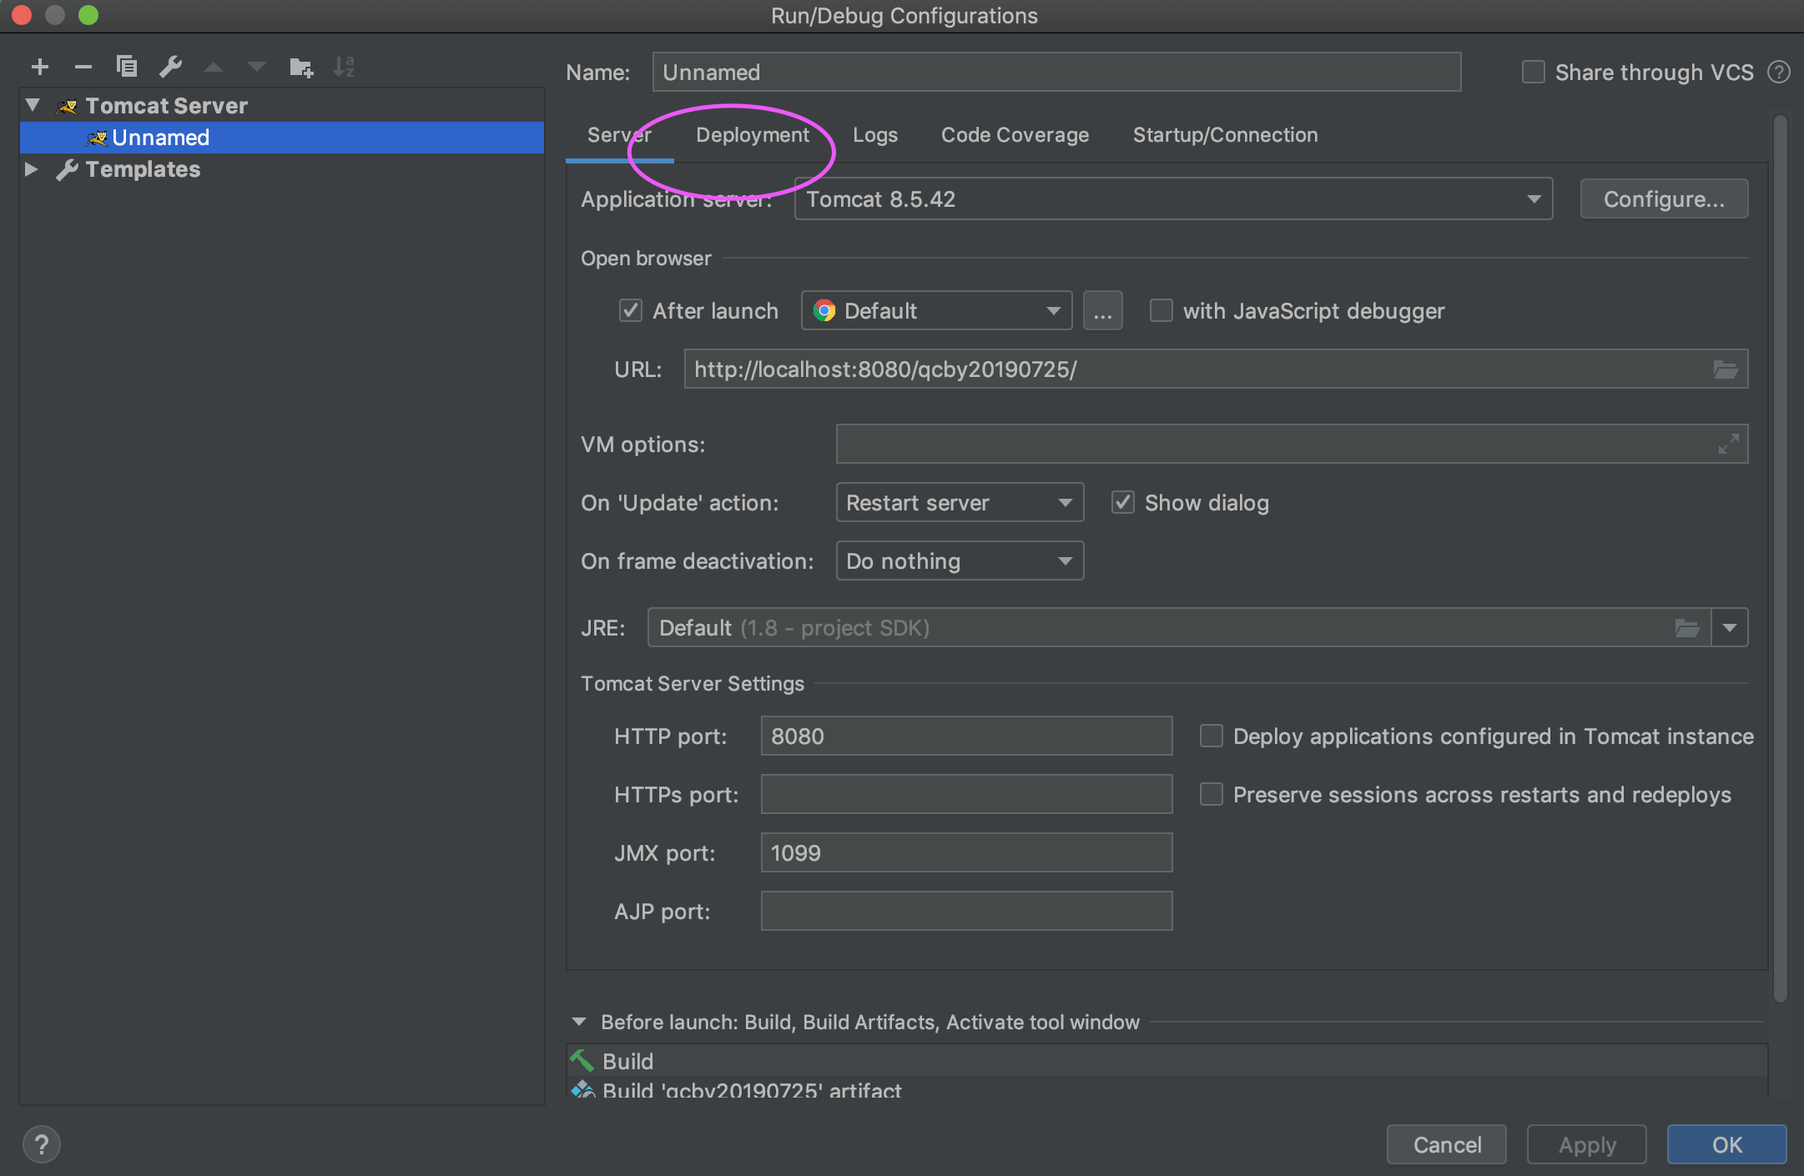Open the Startup/Connection tab
Image resolution: width=1804 pixels, height=1176 pixels.
[1225, 135]
